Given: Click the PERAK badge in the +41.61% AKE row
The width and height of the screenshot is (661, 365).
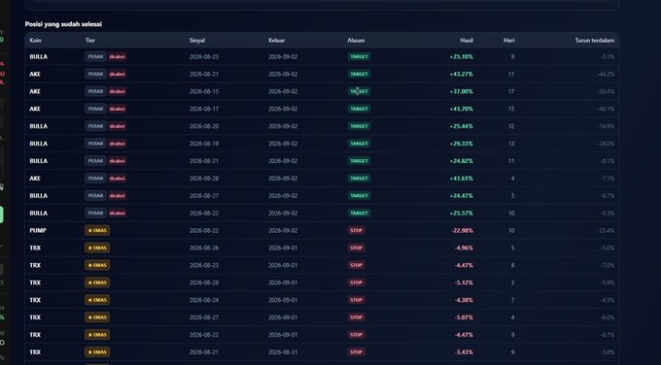Looking at the screenshot, I should (x=95, y=179).
